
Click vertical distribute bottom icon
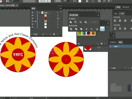pos(125,29)
